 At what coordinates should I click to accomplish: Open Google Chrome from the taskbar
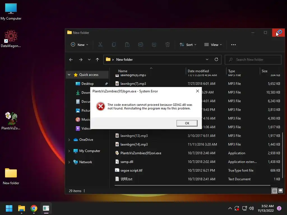click(x=34, y=208)
